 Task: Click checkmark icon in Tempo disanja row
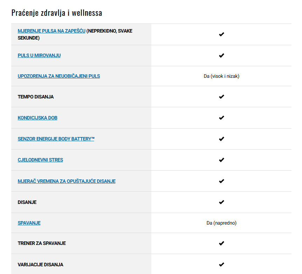tap(221, 97)
